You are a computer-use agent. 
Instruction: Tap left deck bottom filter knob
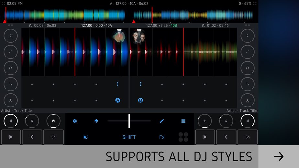11,100
